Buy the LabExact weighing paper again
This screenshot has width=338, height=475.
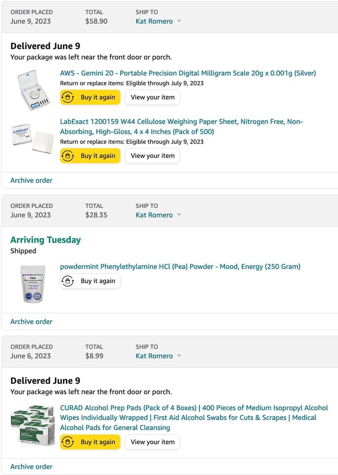[90, 156]
